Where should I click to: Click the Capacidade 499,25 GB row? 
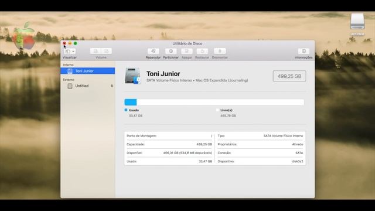pos(169,144)
